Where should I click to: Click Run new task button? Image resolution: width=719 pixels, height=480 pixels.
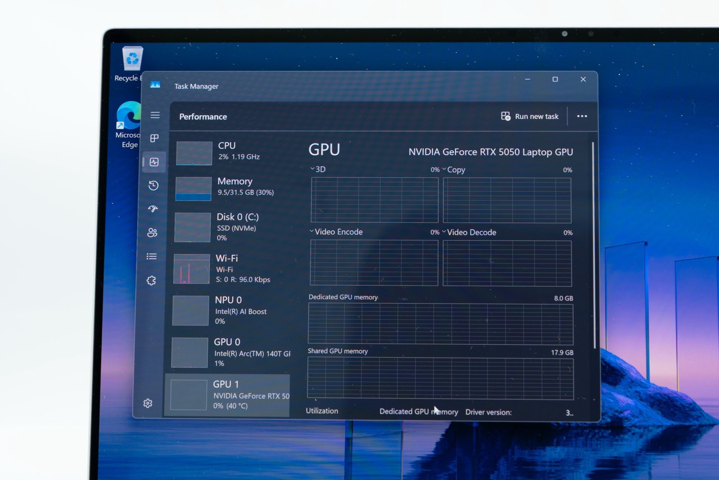530,116
